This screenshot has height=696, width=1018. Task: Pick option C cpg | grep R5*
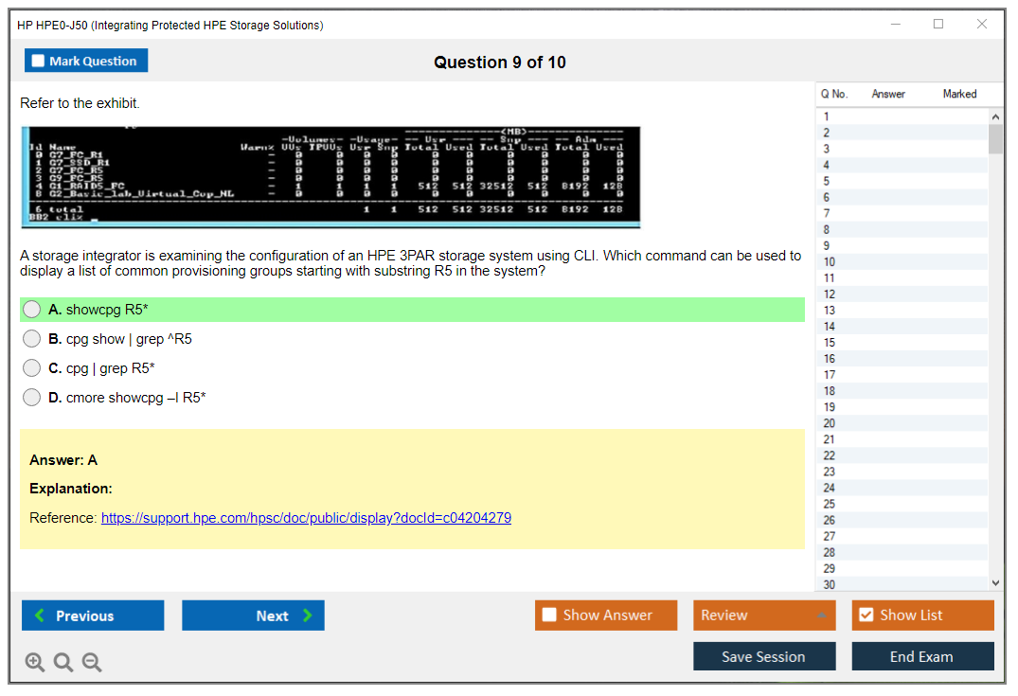32,368
